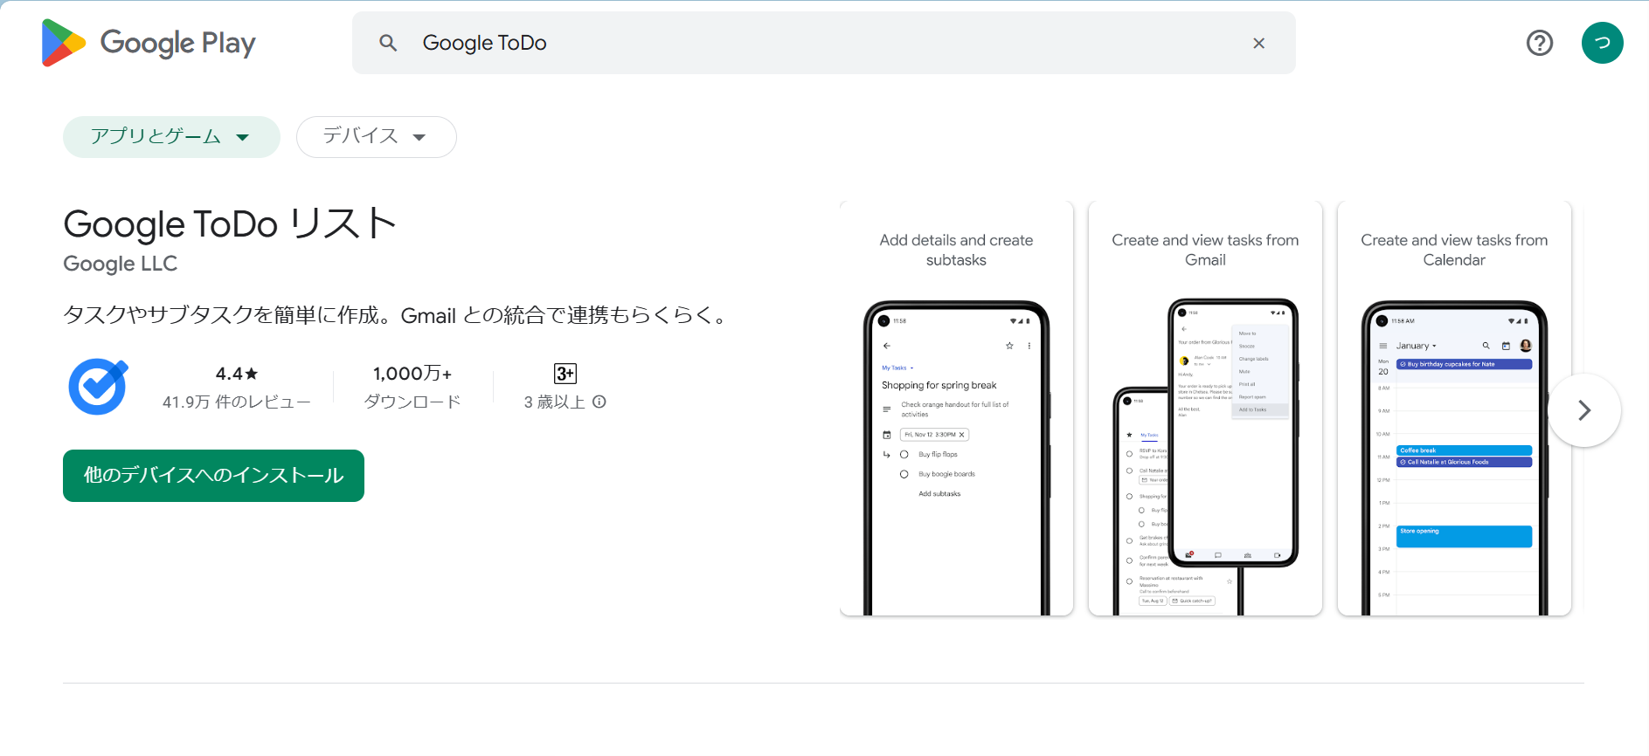This screenshot has width=1649, height=756.
Task: Click the search magnifier icon
Action: pyautogui.click(x=388, y=43)
